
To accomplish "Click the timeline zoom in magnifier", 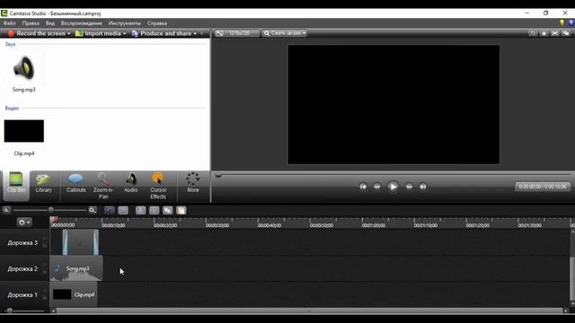I will pos(93,210).
